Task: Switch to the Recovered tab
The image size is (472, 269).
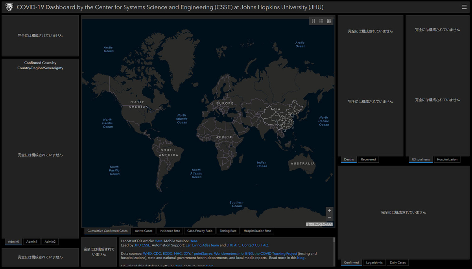Action: 369,159
